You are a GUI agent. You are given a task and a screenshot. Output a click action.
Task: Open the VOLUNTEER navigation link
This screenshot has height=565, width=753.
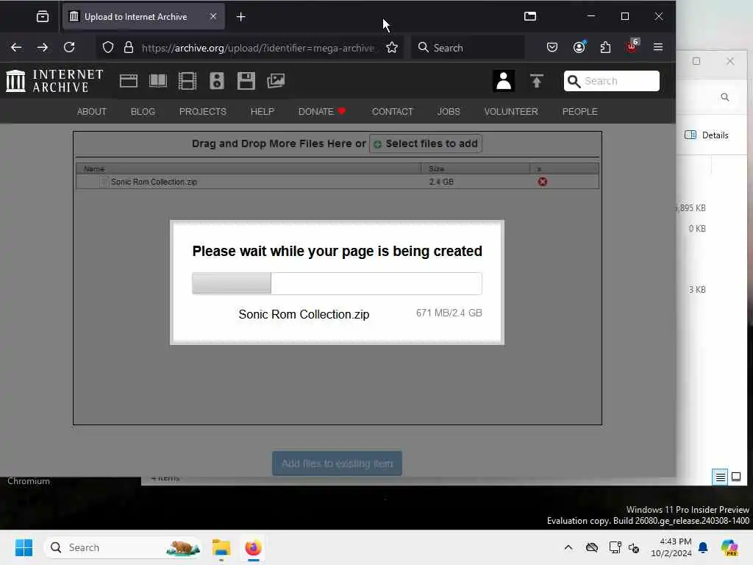(511, 112)
